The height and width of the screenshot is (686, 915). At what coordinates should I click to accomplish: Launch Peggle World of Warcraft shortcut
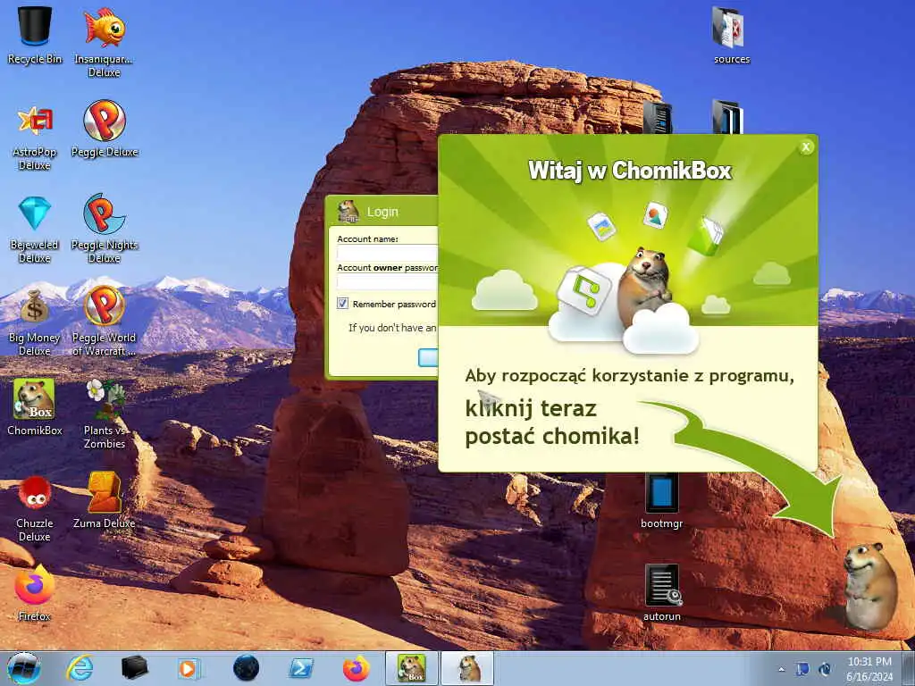pos(104,321)
